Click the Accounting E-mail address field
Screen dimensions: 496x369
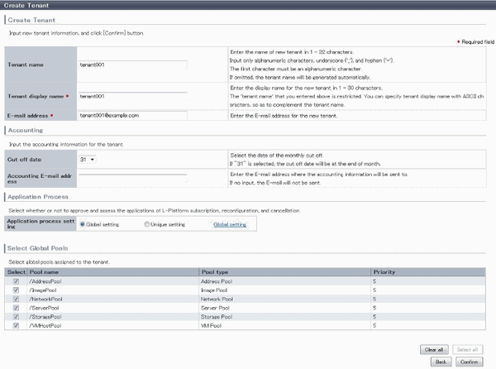click(132, 176)
